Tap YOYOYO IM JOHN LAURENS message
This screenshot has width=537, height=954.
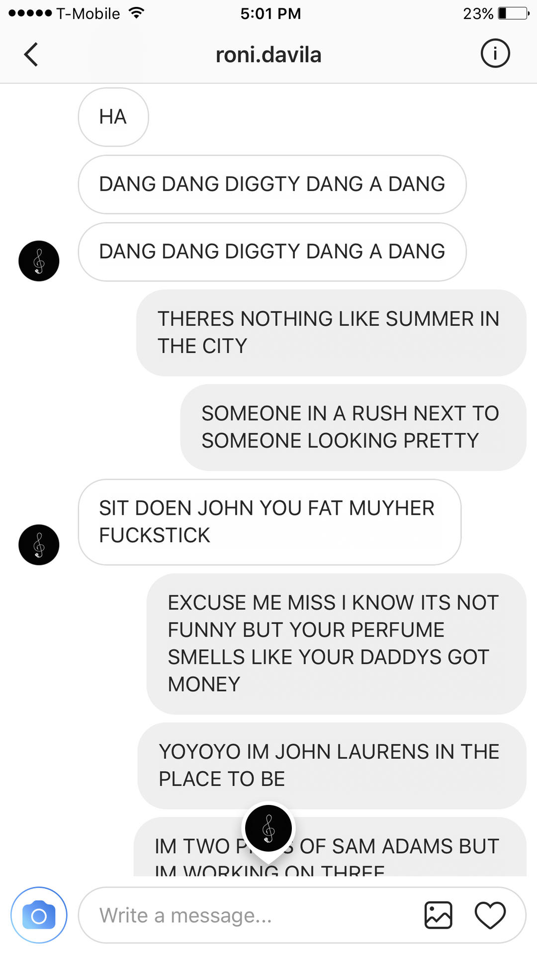[x=332, y=766]
